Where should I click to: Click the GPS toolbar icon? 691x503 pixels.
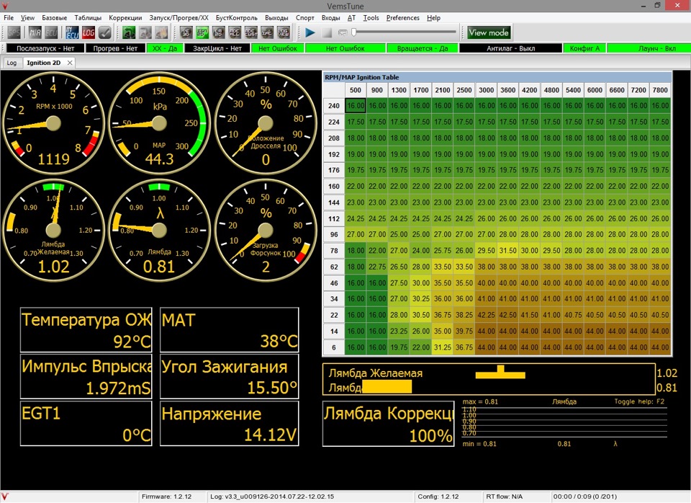coord(14,32)
